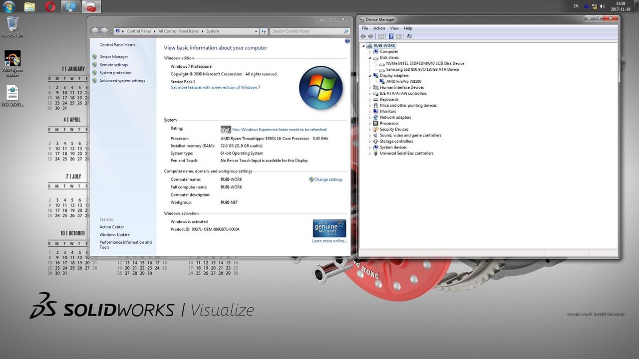Click the refresh button beside the address bar
Image resolution: width=639 pixels, height=359 pixels.
[264, 31]
